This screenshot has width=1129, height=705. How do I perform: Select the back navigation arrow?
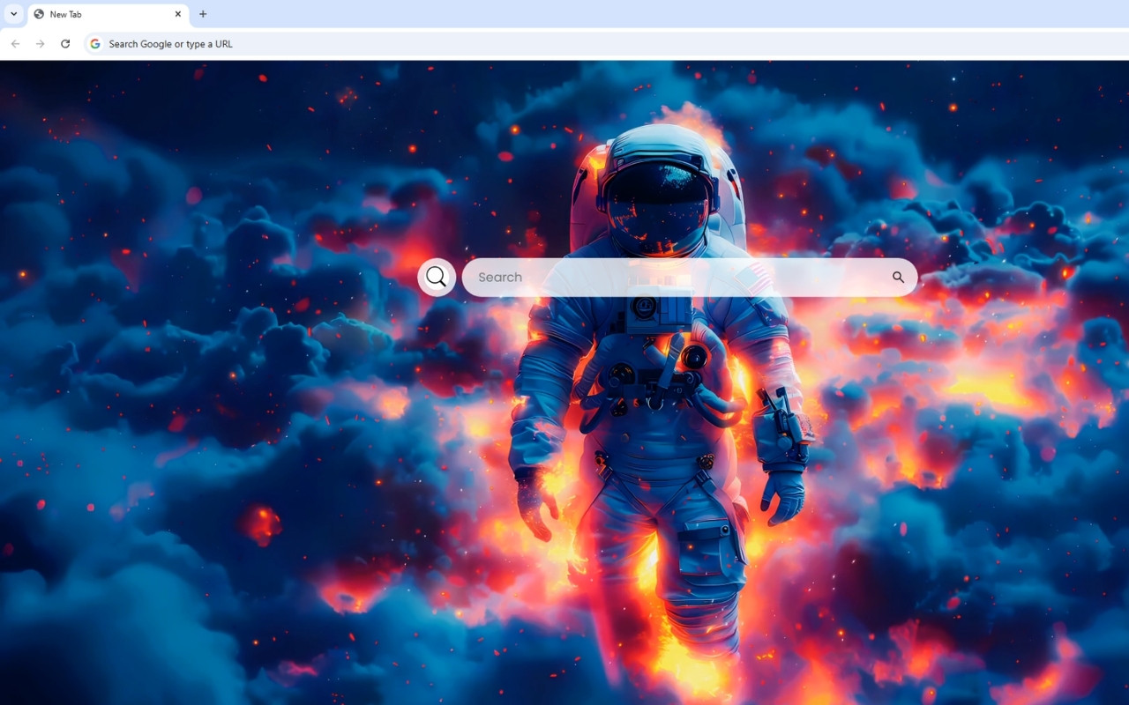[15, 43]
